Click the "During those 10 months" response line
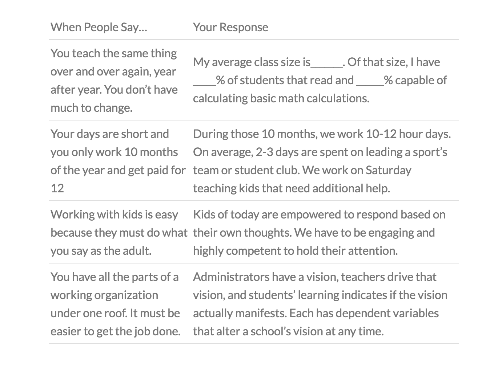The width and height of the screenshot is (482, 376). 322,134
